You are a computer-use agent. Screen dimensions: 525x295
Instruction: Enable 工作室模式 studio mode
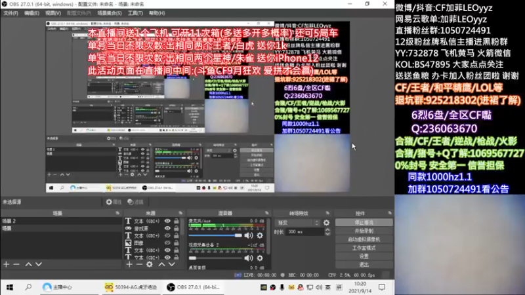pos(364,248)
